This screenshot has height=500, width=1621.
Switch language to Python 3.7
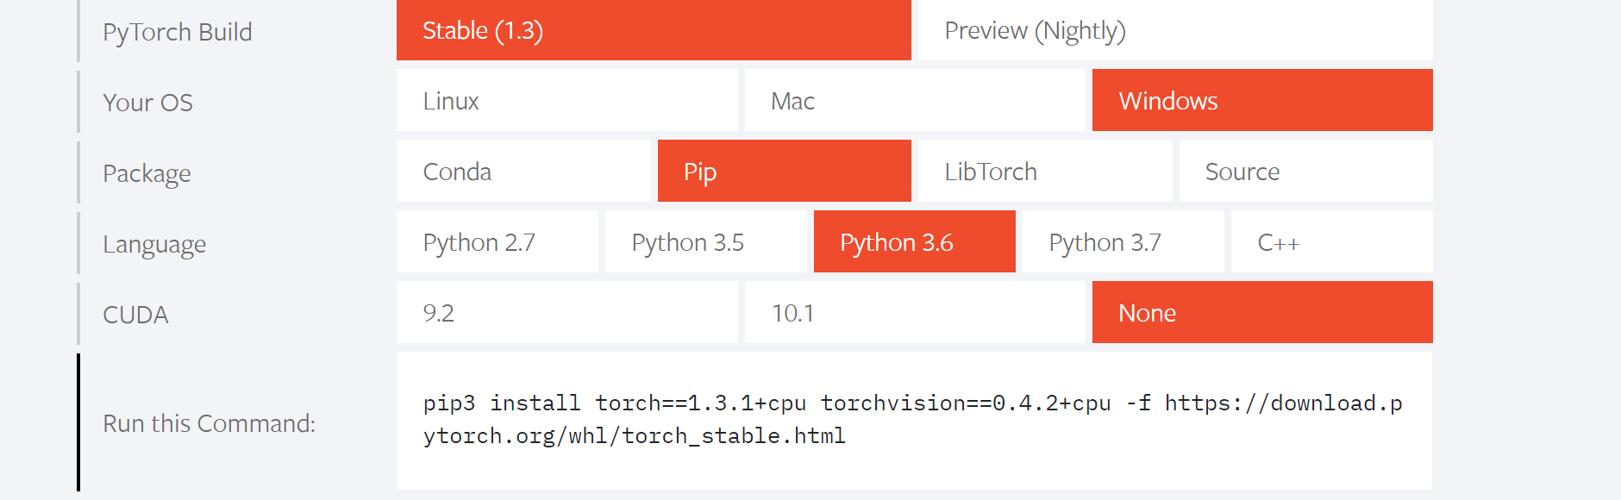[1123, 242]
